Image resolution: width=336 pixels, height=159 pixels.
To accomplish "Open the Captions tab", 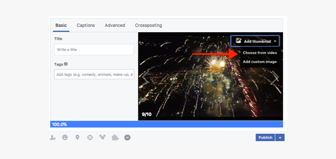I will (x=86, y=25).
